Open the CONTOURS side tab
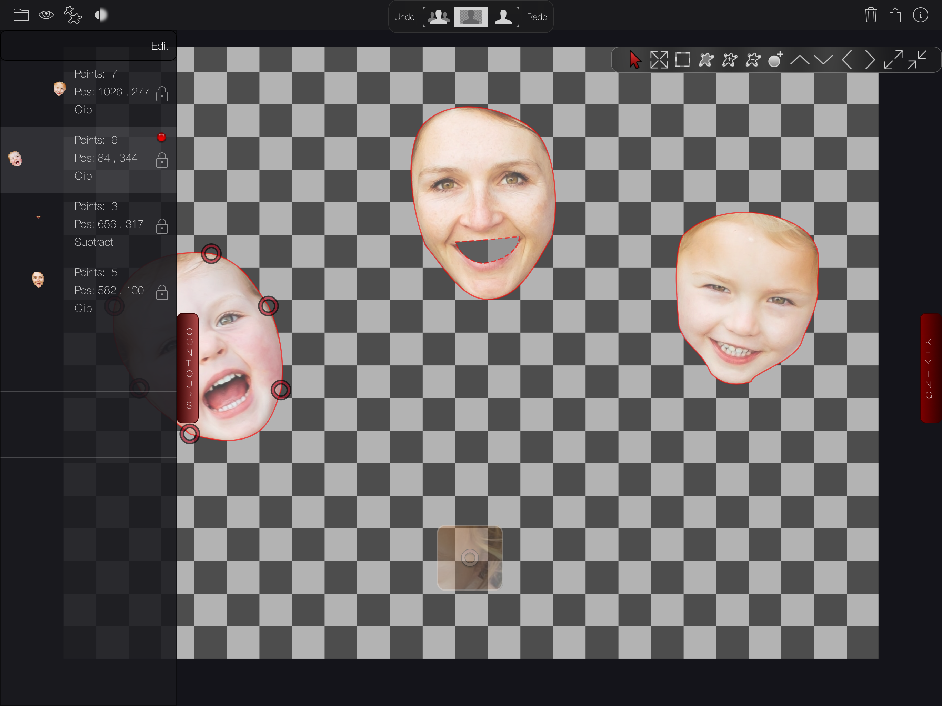Screen dimensions: 942x706 (x=188, y=368)
